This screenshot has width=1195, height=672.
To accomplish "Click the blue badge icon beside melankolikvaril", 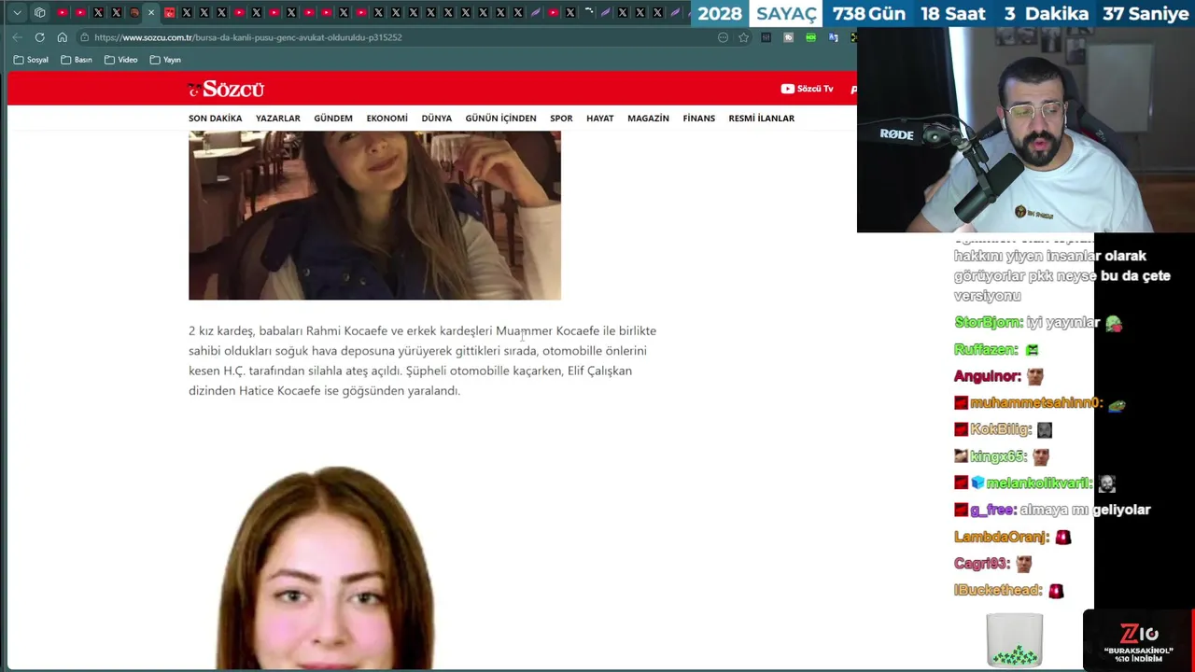I will (977, 483).
